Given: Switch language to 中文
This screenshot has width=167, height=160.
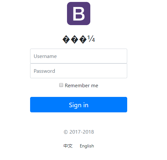Looking at the screenshot, I should point(68,146).
